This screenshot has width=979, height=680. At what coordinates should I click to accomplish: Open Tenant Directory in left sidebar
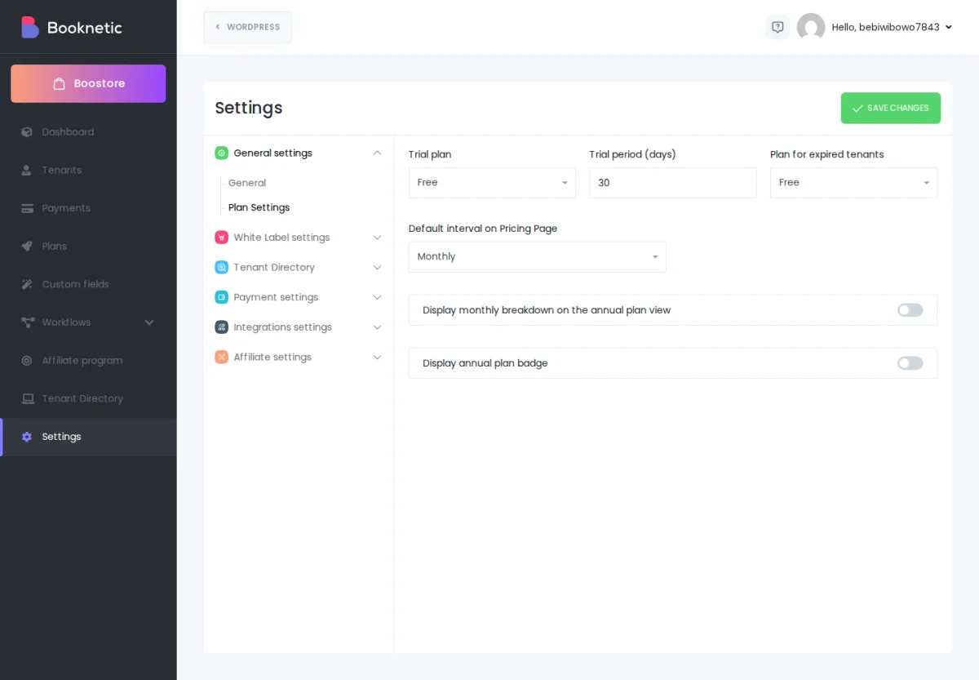click(x=88, y=398)
